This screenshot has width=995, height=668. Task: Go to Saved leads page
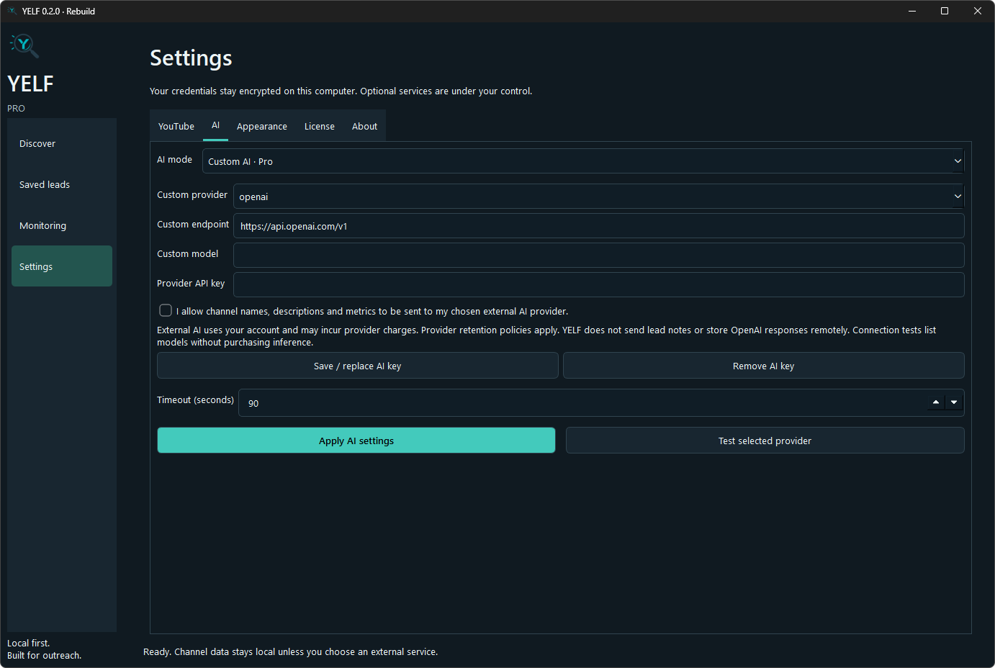point(62,184)
